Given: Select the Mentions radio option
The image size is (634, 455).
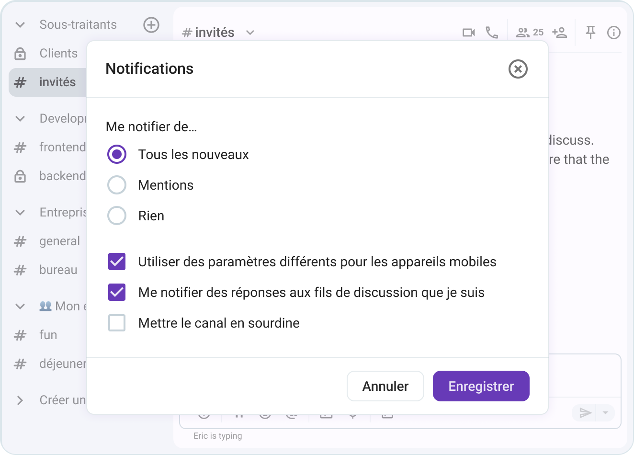Looking at the screenshot, I should click(x=117, y=185).
